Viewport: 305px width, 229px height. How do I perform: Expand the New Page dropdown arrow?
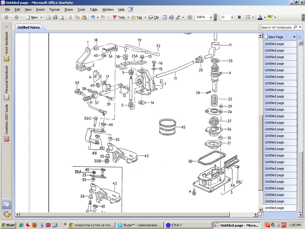(x=294, y=37)
